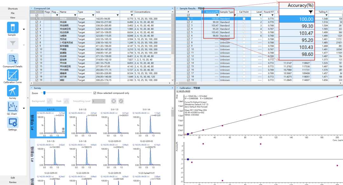Click the Survey Zoom slider handle
Viewport: 343px width, 185px height.
[44, 93]
